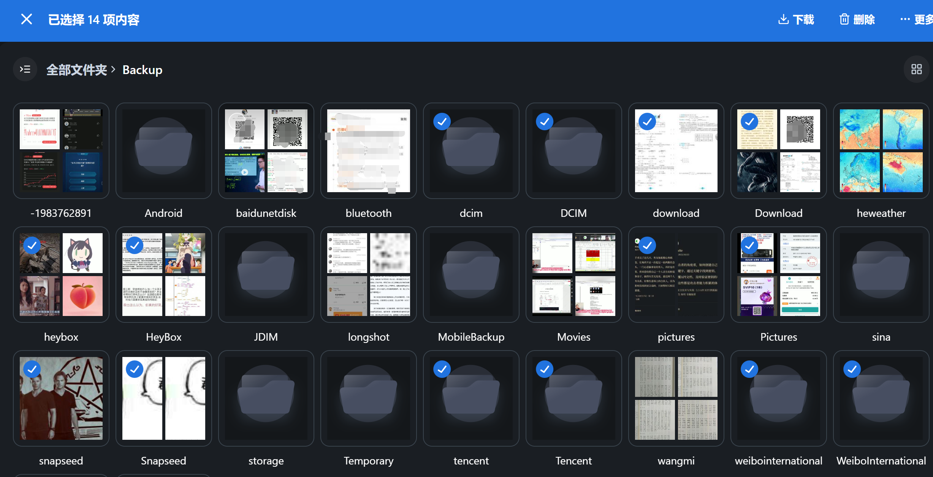Click the trash delete icon

(844, 19)
